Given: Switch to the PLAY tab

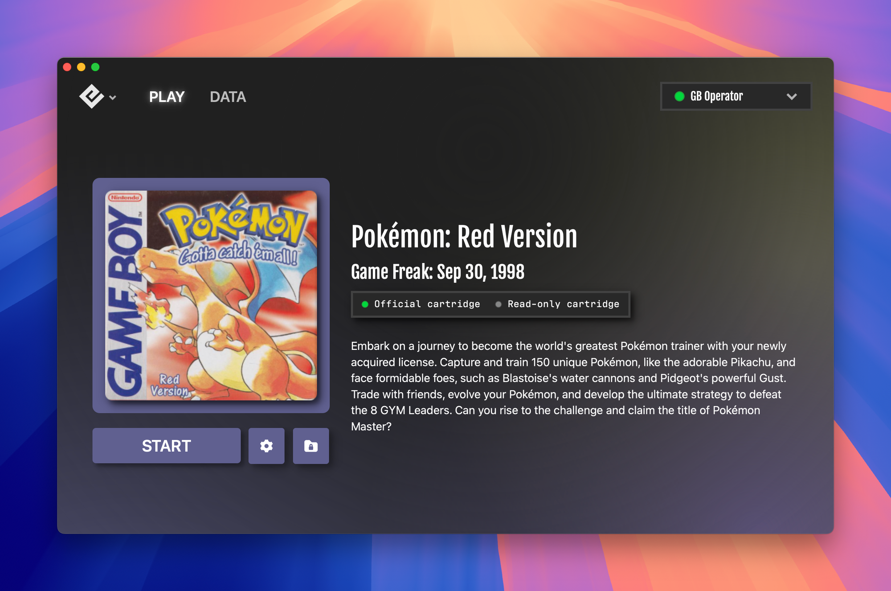Looking at the screenshot, I should tap(167, 97).
